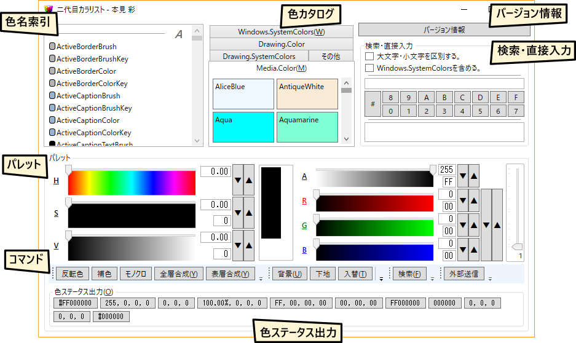Viewport: 576px width, 343px height.
Task: Open the その他 catalog tab
Action: click(331, 56)
